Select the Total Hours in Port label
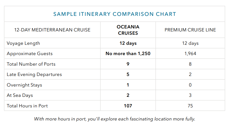This screenshot has height=127, width=229. [27, 106]
